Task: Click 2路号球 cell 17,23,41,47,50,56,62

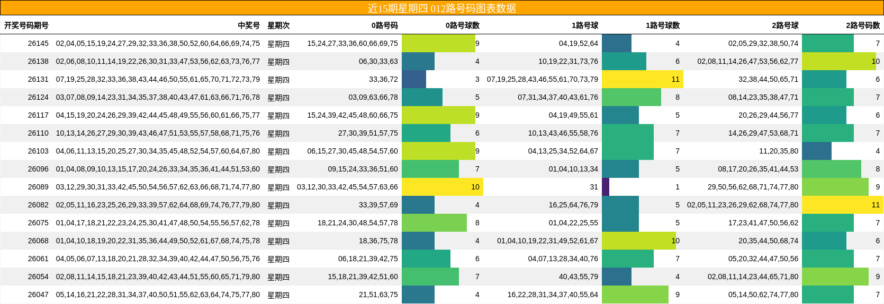Action: pos(763,223)
